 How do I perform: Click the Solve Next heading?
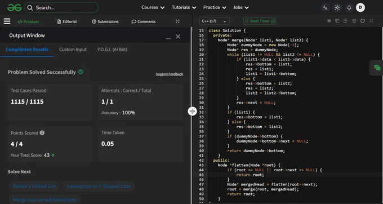(19, 171)
